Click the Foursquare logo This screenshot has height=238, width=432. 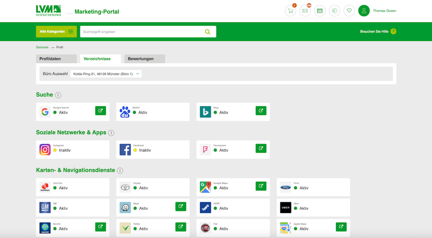206,150
